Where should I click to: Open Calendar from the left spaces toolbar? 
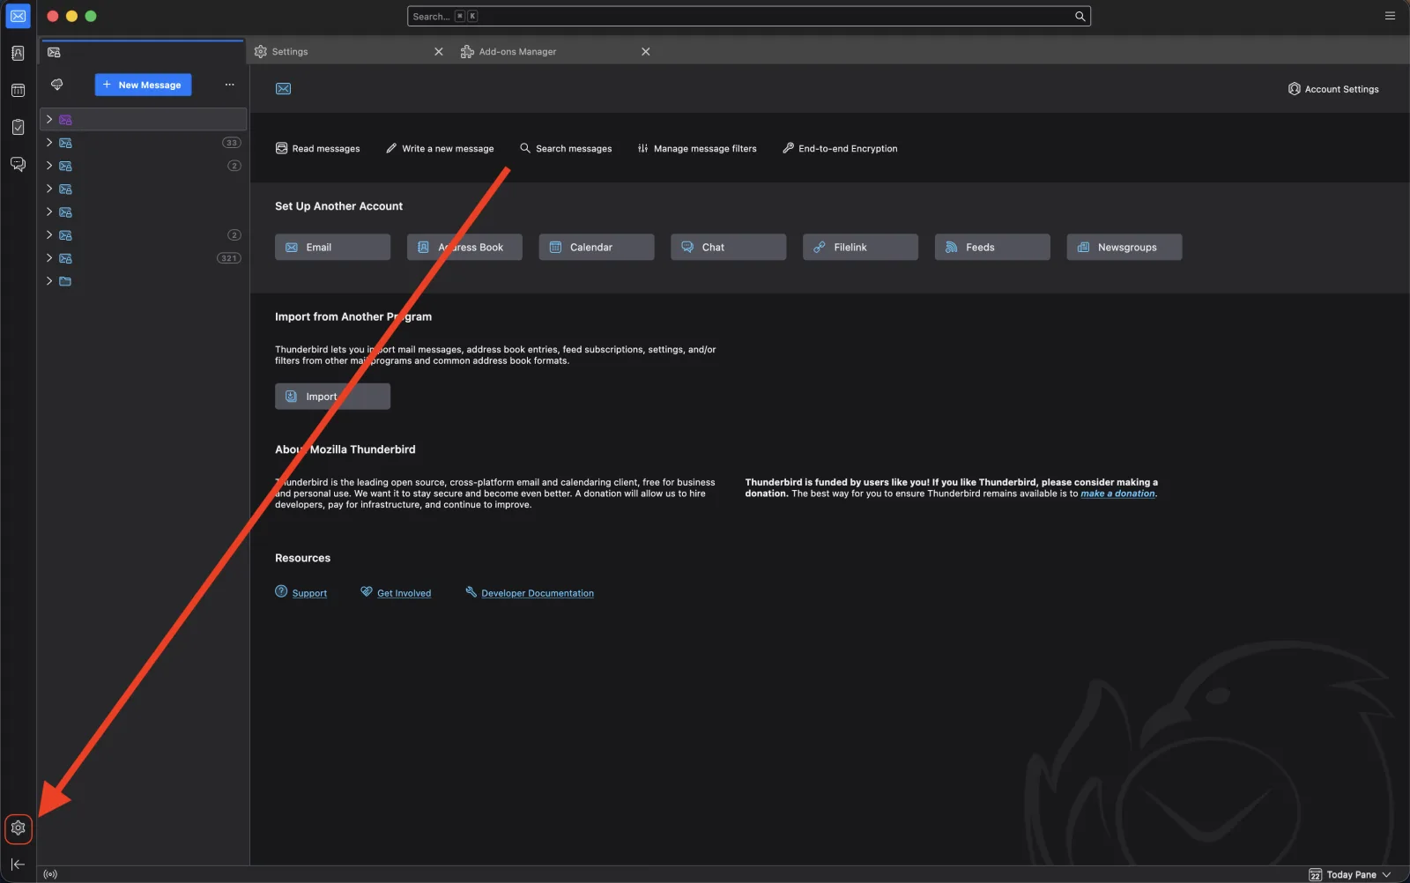[18, 90]
